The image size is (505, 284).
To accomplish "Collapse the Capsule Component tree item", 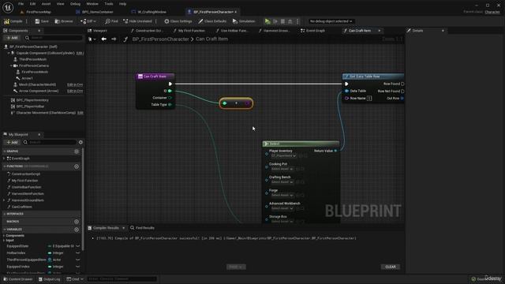I will [9, 53].
